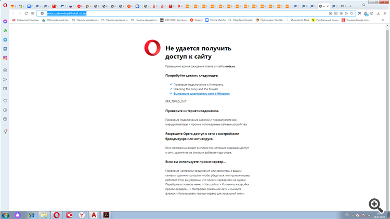Open Adobe Acrobat from the taskbar
390x219 pixels.
pyautogui.click(x=106, y=215)
